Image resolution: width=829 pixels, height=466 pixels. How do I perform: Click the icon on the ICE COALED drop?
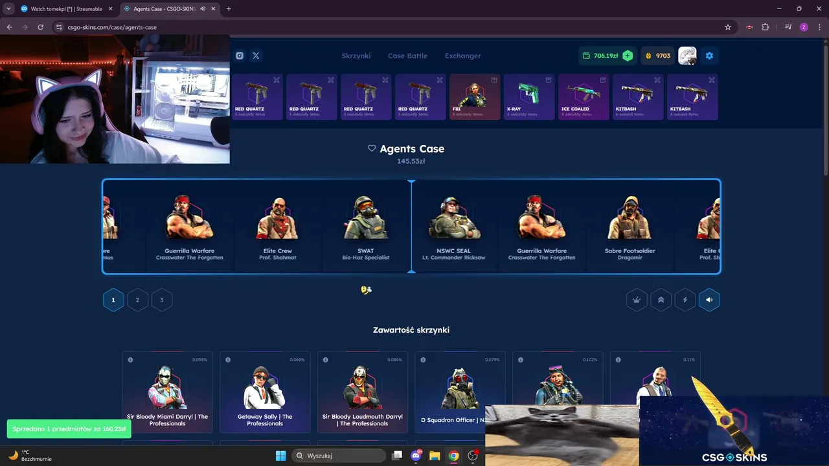(x=603, y=80)
